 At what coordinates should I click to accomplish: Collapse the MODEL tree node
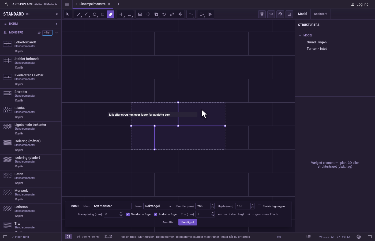point(300,36)
